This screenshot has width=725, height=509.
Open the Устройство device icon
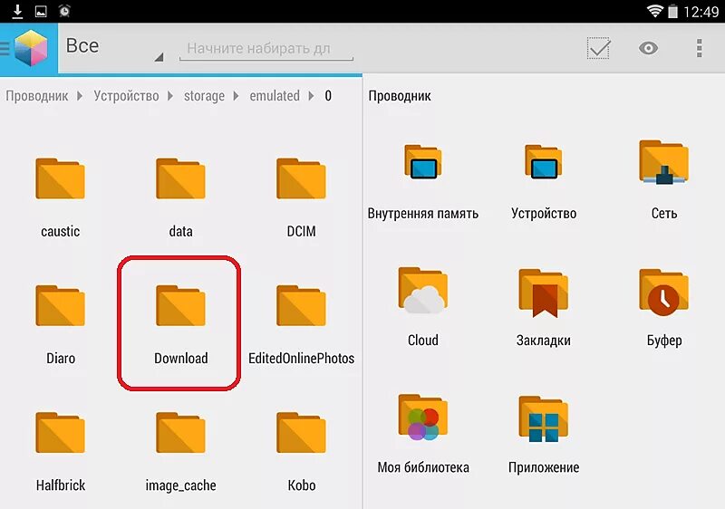pos(543,161)
